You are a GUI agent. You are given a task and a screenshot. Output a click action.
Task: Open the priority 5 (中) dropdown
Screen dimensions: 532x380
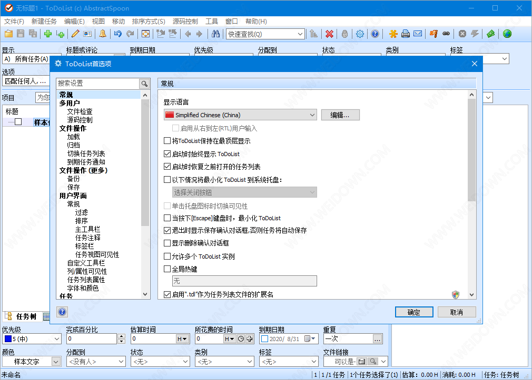pos(32,338)
